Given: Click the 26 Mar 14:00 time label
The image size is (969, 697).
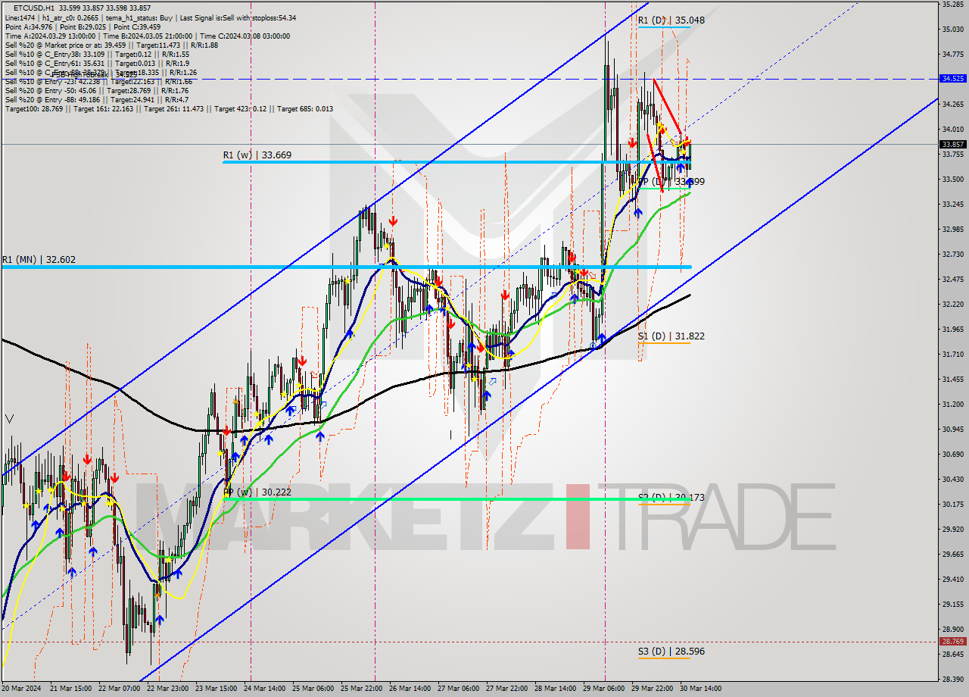Looking at the screenshot, I should (x=411, y=689).
